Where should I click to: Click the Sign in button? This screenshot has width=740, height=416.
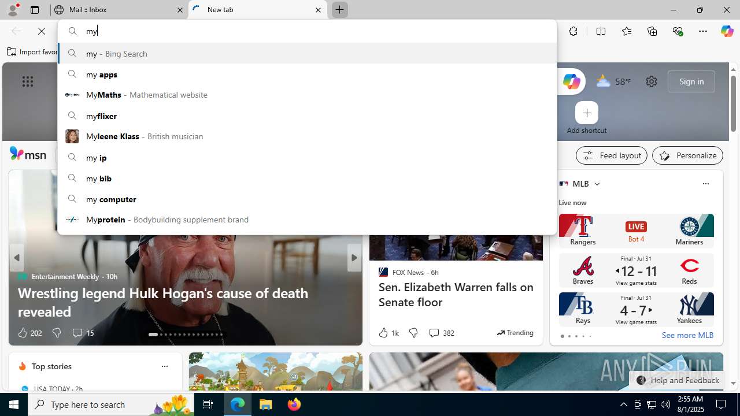click(691, 81)
